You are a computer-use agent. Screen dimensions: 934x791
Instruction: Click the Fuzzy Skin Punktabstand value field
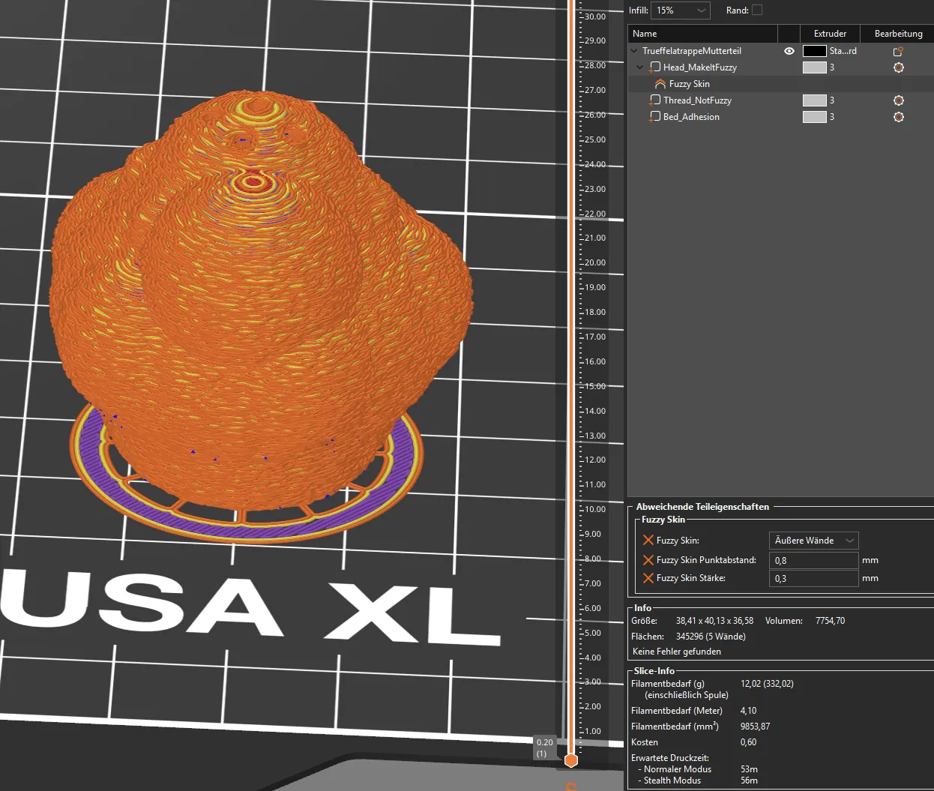(814, 560)
